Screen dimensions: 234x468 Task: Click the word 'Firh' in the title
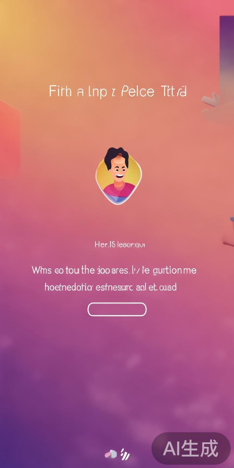(60, 91)
